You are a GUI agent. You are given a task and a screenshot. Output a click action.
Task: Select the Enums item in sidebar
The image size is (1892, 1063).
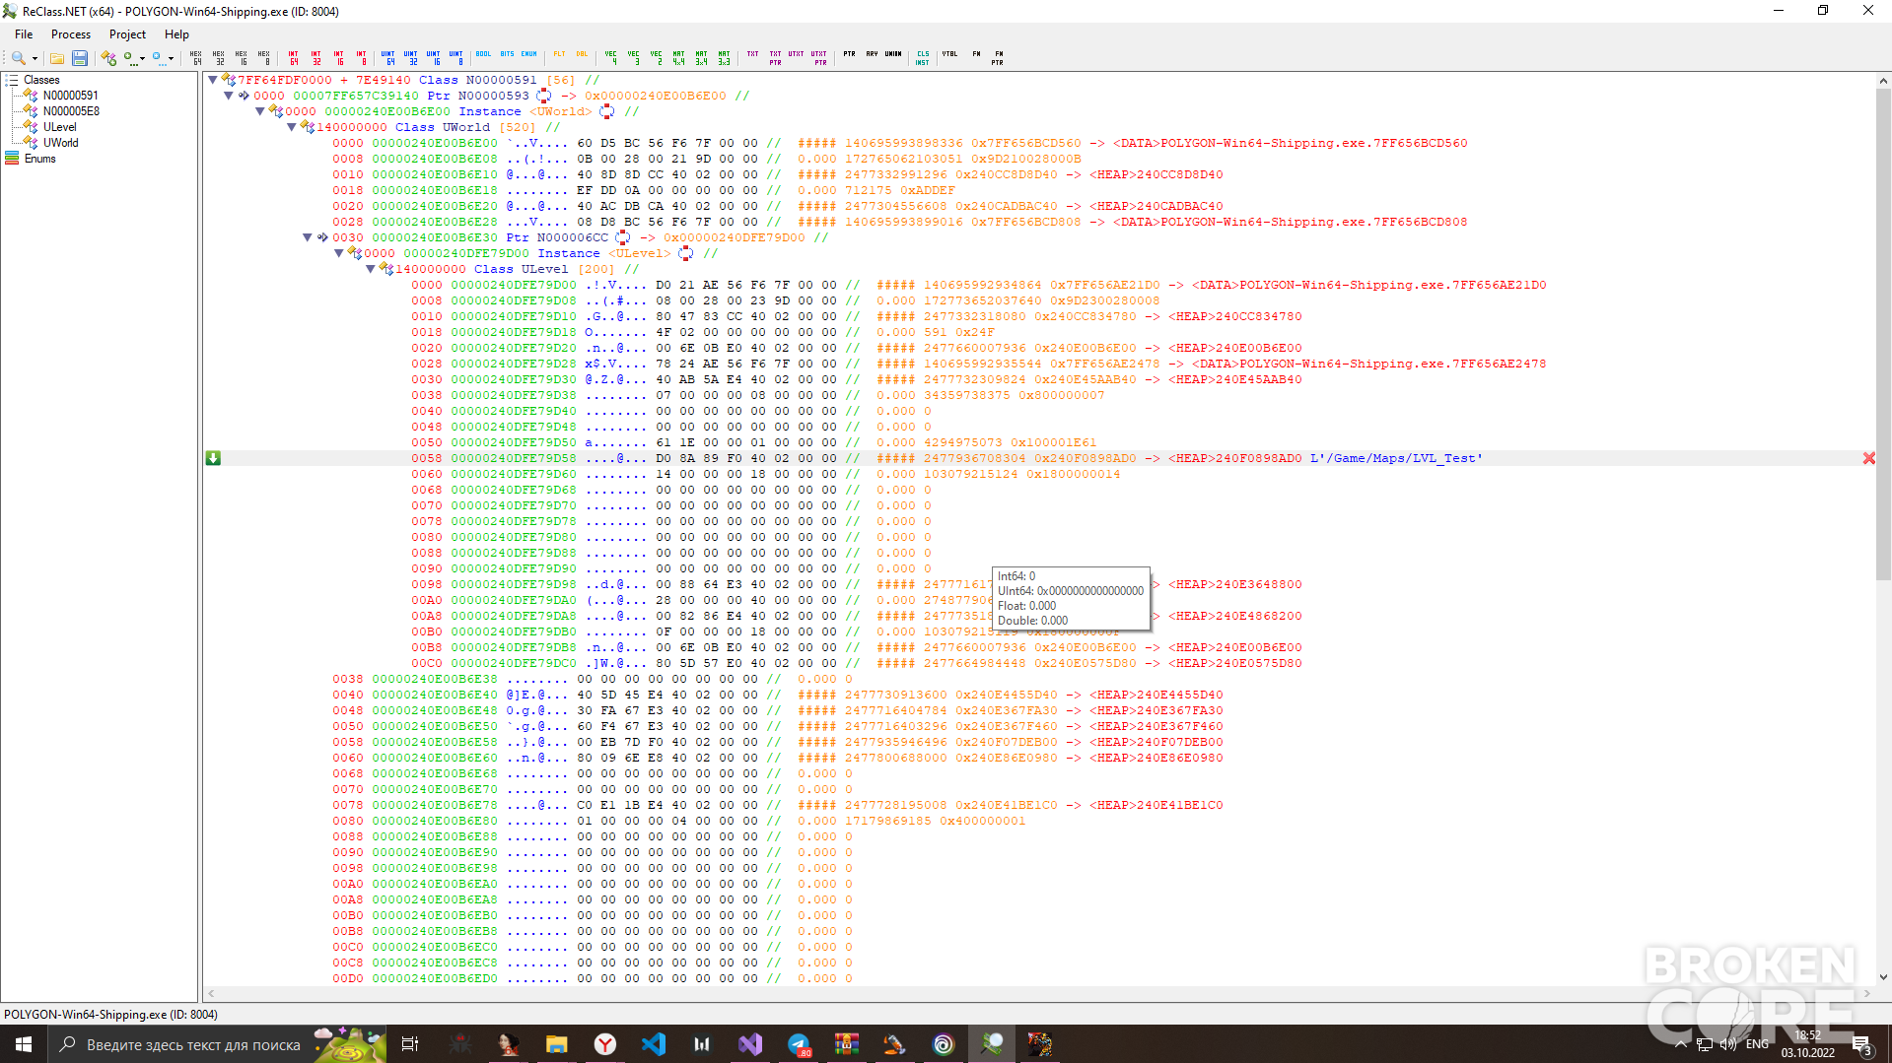click(x=39, y=159)
